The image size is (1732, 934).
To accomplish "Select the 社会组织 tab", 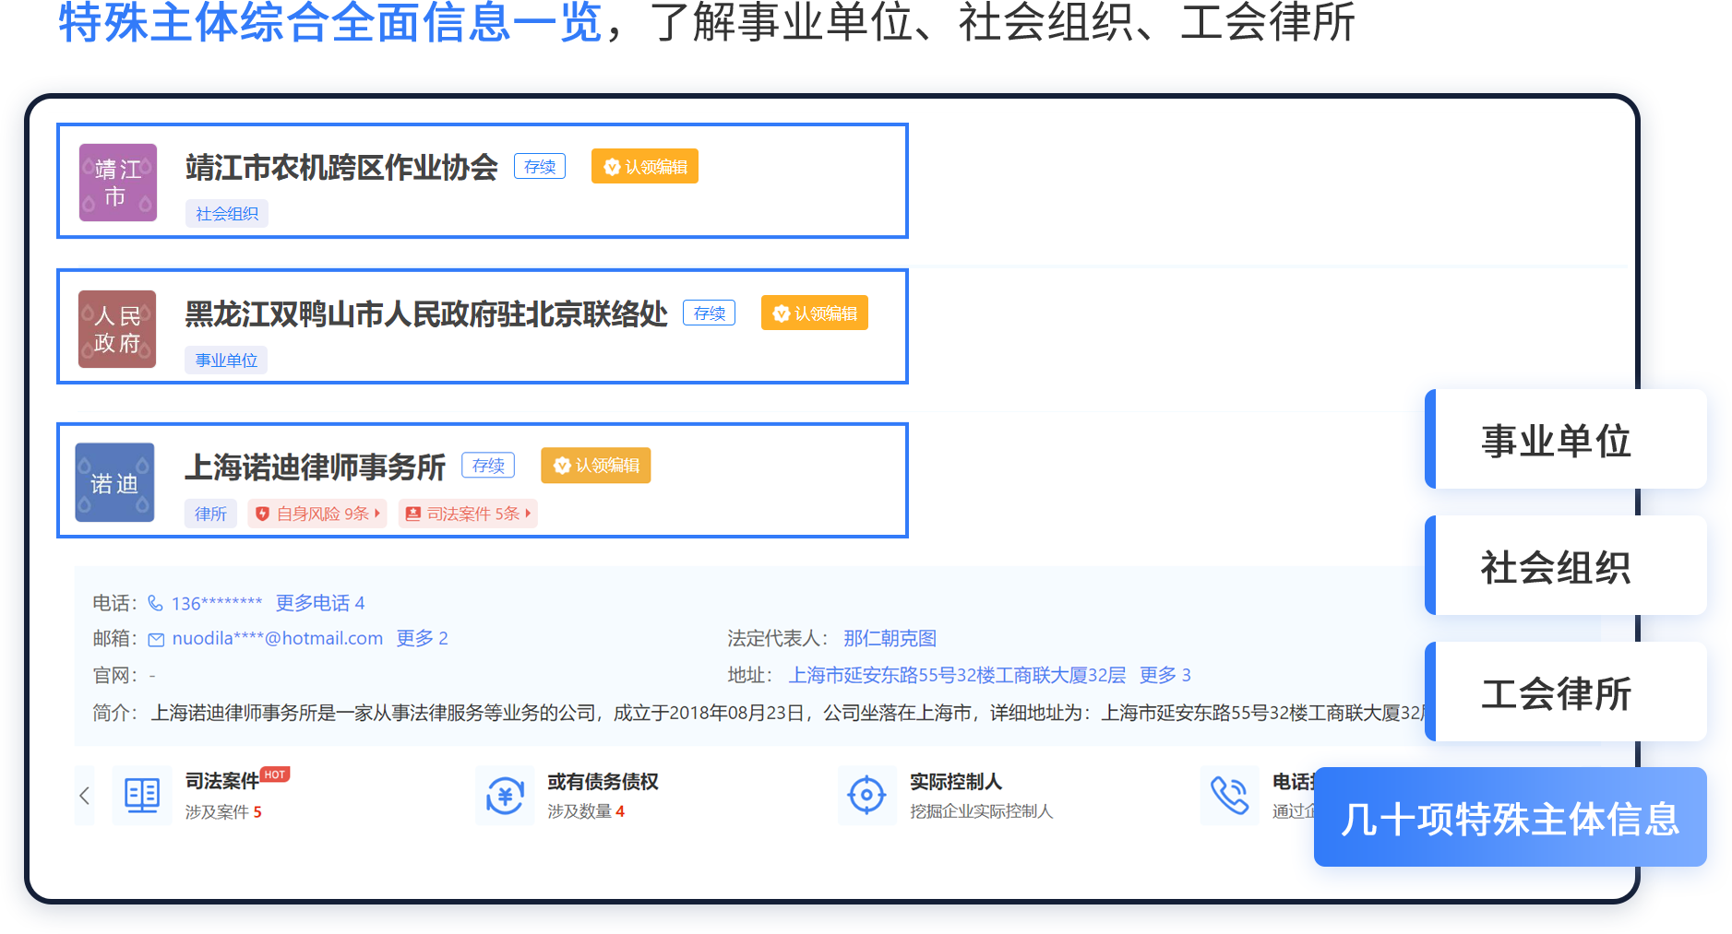I will [x=1556, y=567].
